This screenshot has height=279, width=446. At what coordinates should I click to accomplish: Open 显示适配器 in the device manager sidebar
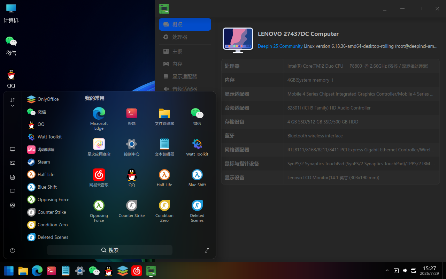[185, 76]
